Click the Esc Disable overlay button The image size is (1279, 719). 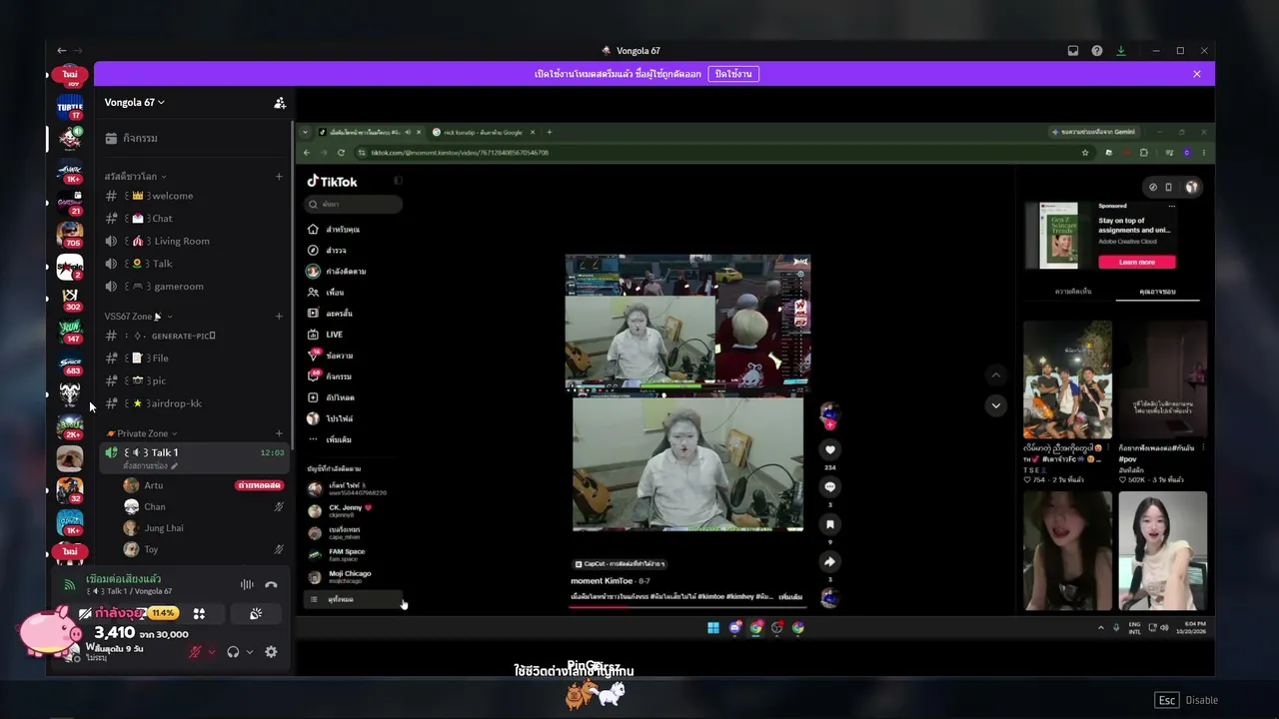click(1186, 700)
